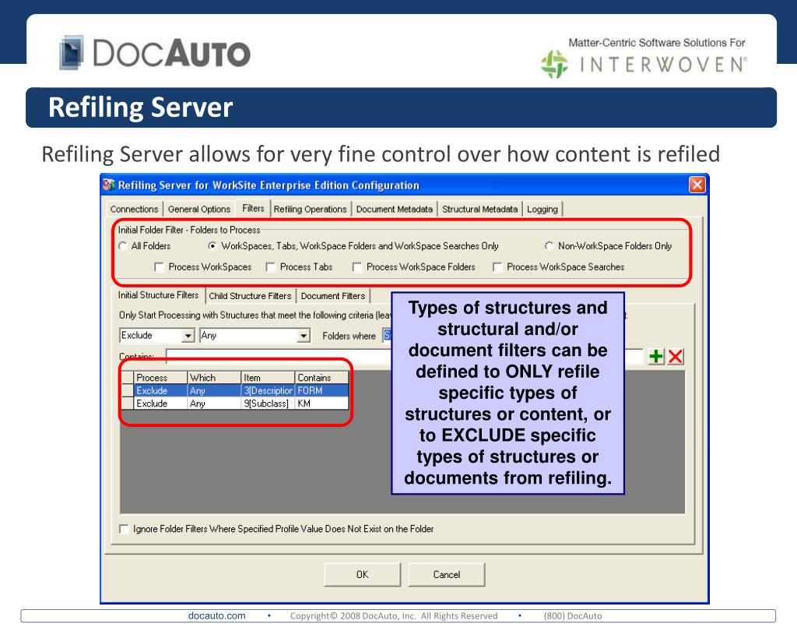Switch to the Structural Metadata tab

[x=479, y=209]
